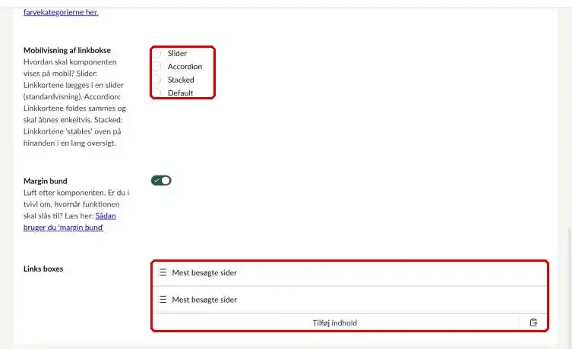Click the Stacked label text
This screenshot has width=572, height=349.
(x=181, y=80)
